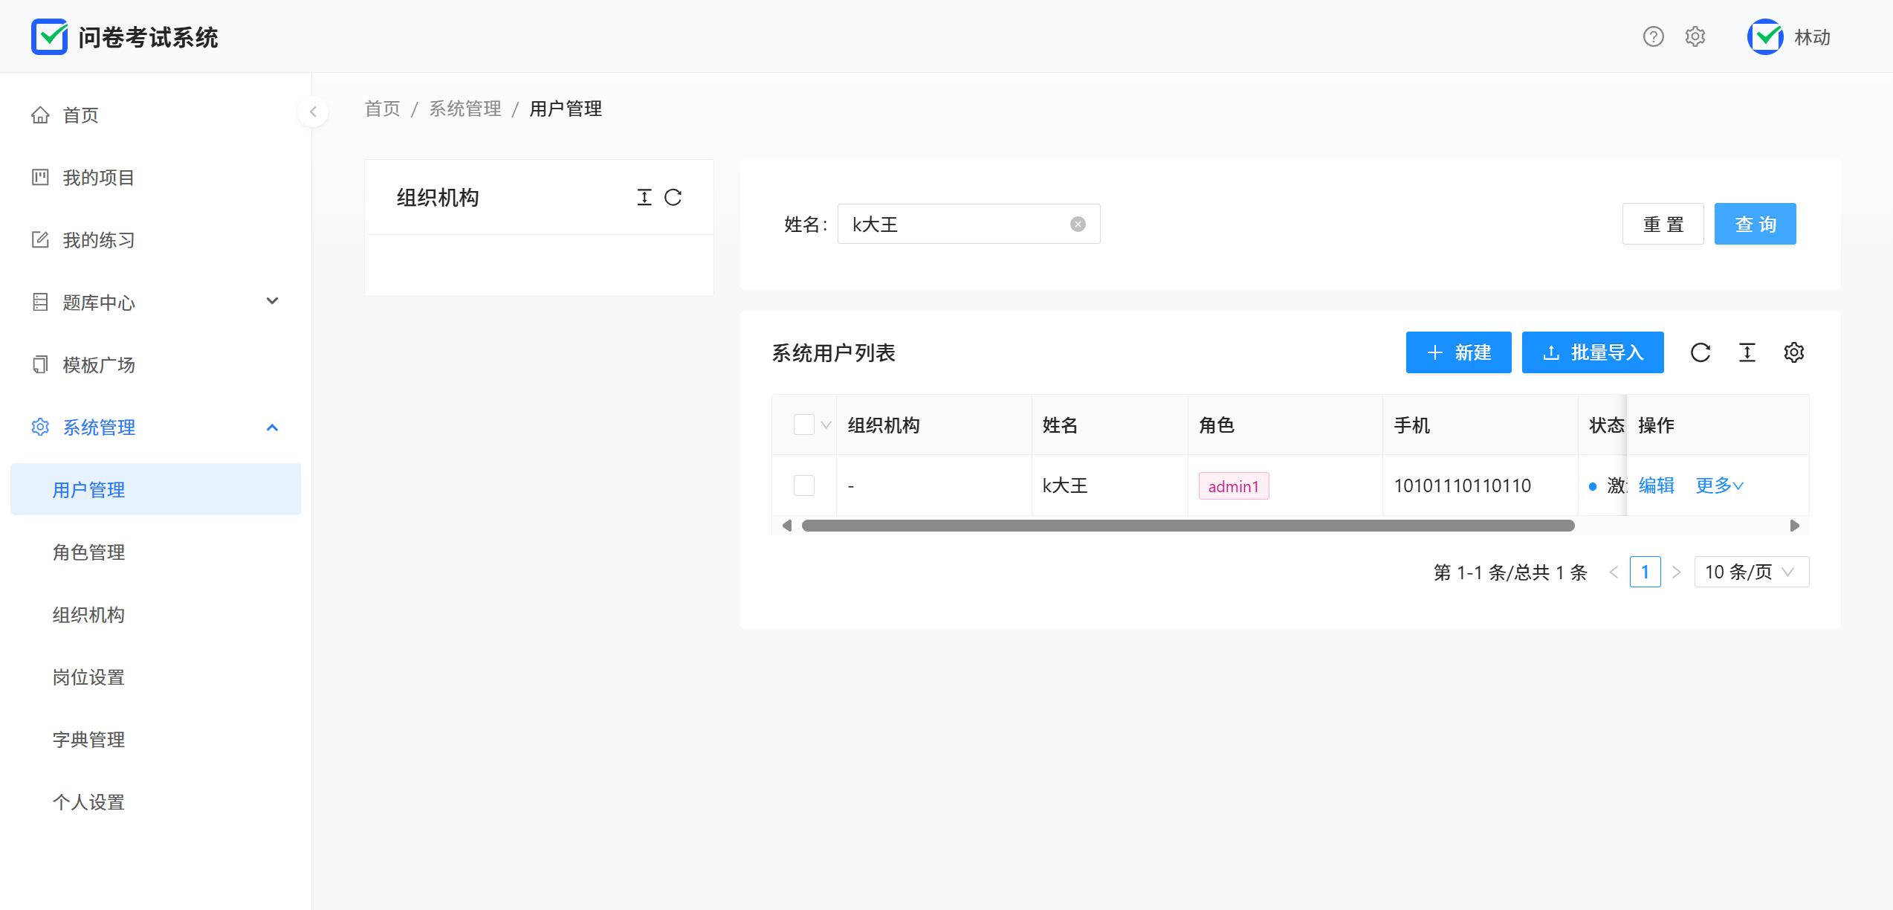Open table density icon in user list

click(x=1747, y=352)
